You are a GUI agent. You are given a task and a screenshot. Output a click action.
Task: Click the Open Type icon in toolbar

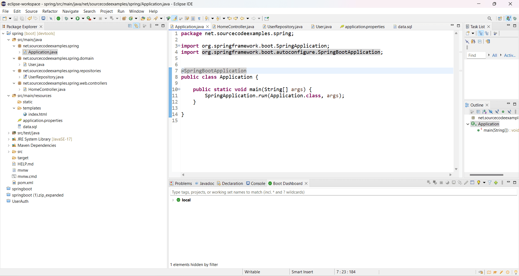coord(143,18)
